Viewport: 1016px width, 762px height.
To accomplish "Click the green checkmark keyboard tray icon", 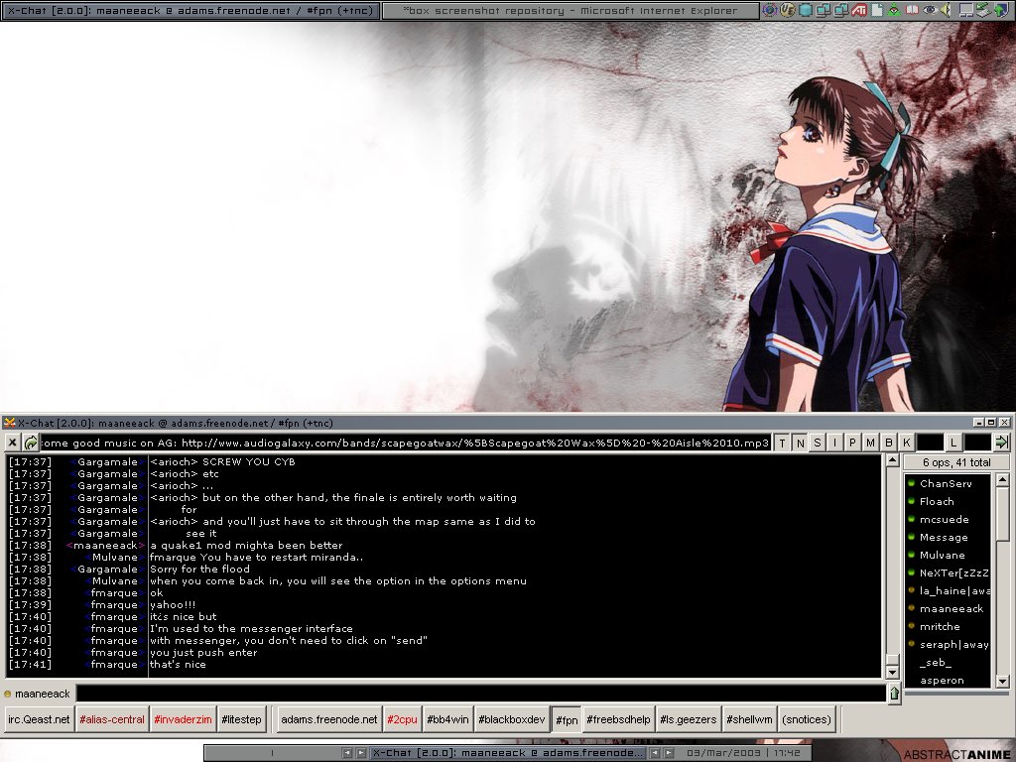I will click(983, 10).
